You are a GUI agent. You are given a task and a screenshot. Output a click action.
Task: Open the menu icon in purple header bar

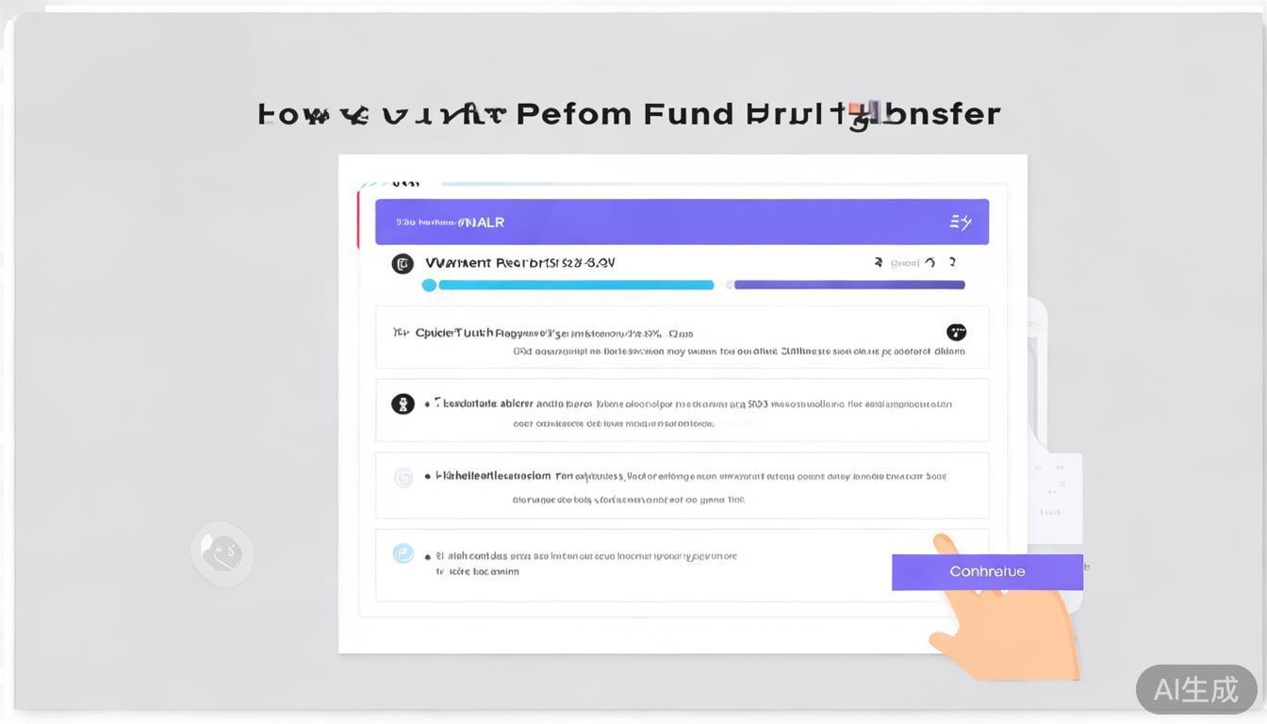point(961,222)
